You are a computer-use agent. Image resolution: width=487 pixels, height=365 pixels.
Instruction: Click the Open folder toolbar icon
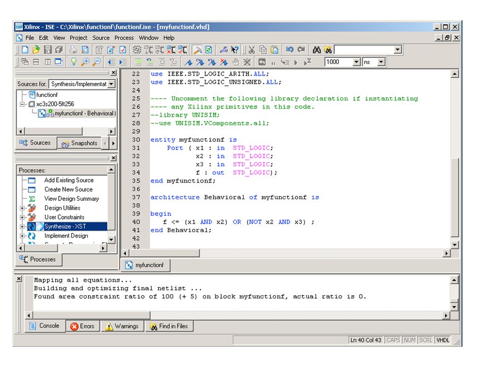[x=36, y=50]
